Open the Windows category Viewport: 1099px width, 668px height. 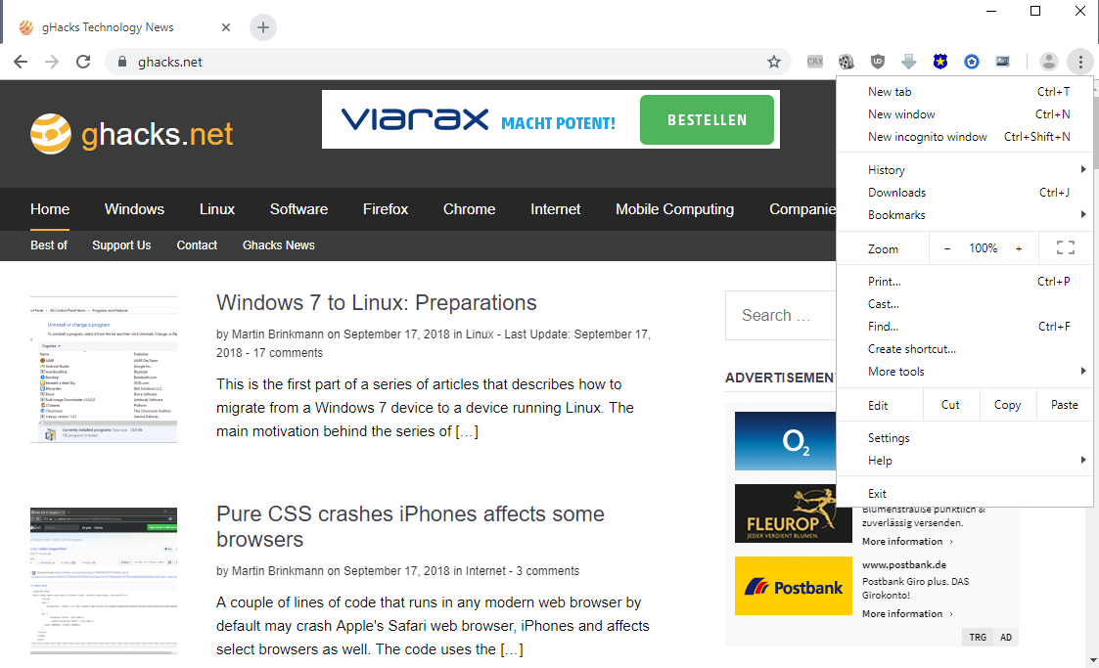tap(135, 209)
